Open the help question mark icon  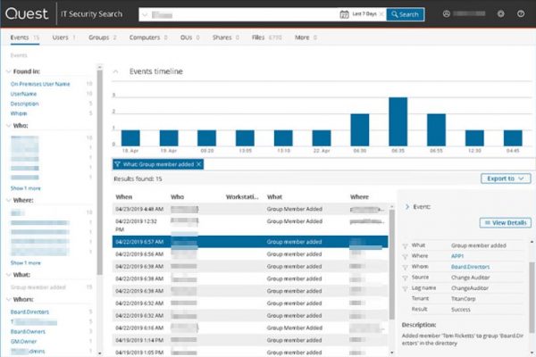pyautogui.click(x=521, y=14)
